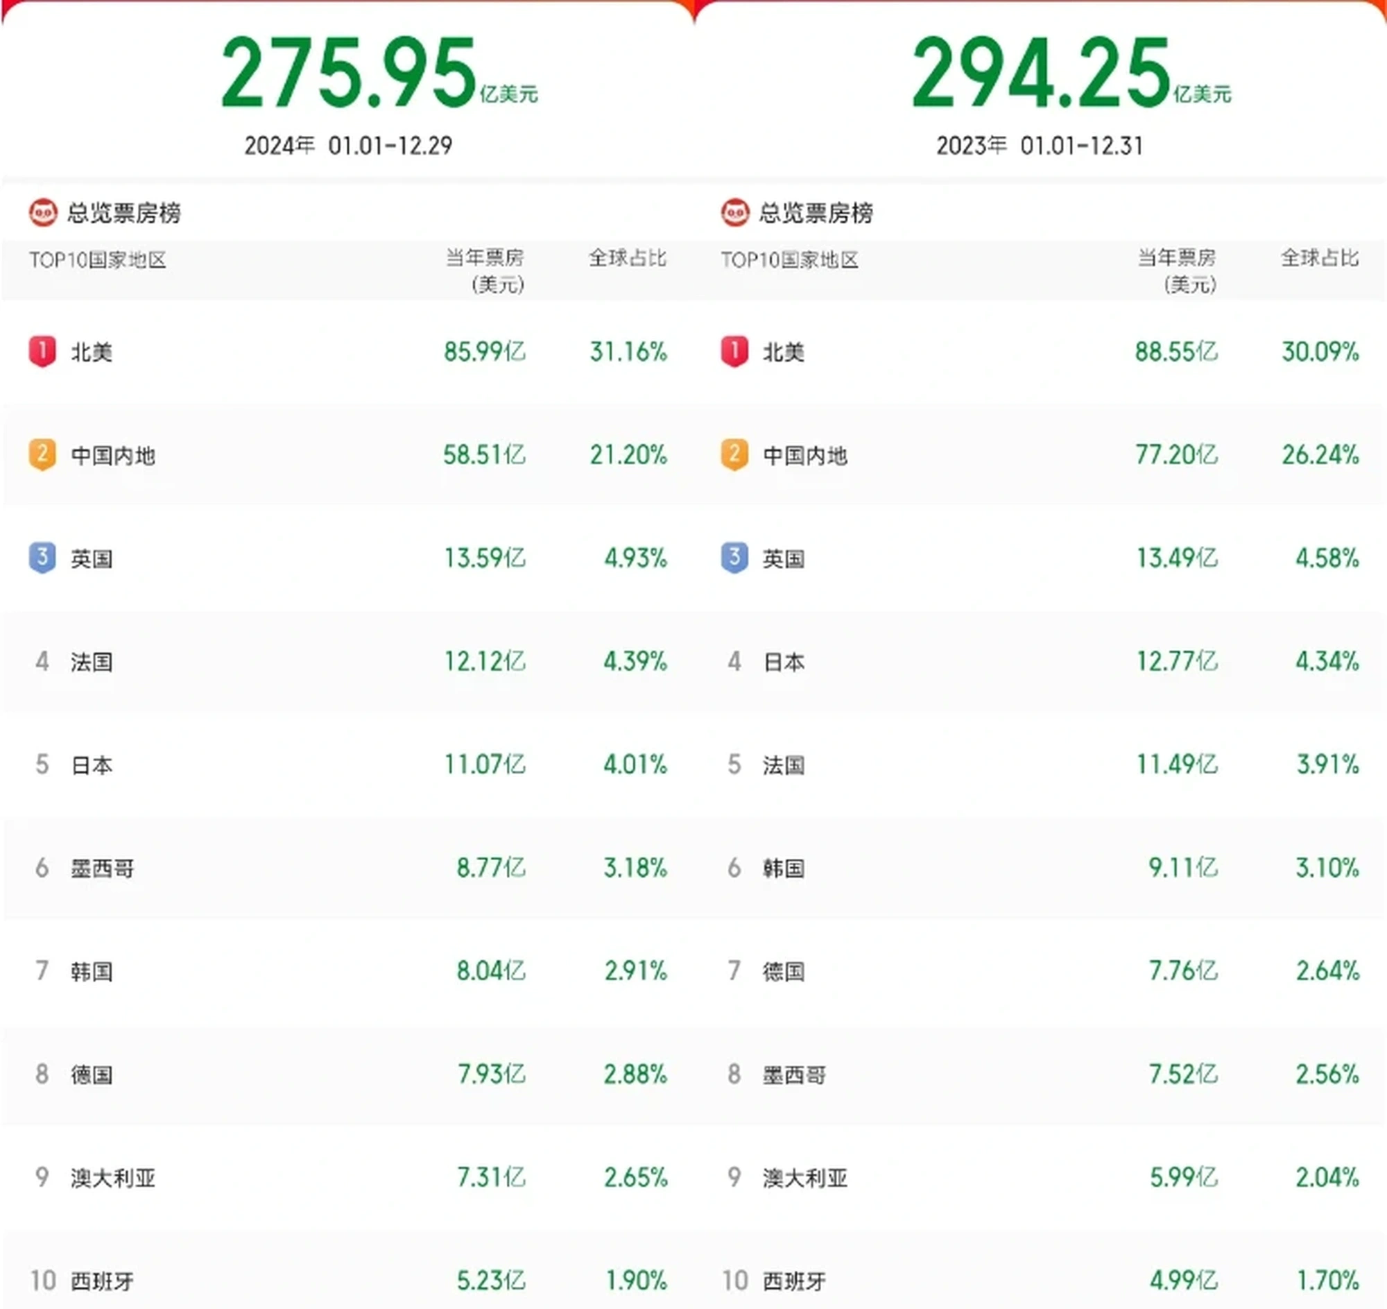Image resolution: width=1387 pixels, height=1309 pixels.
Task: Open the 法国 row in the 2024 ranking
Action: click(x=92, y=662)
